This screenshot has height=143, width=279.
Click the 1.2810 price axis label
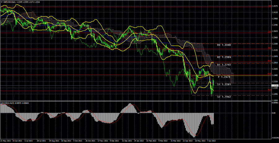[275, 63]
